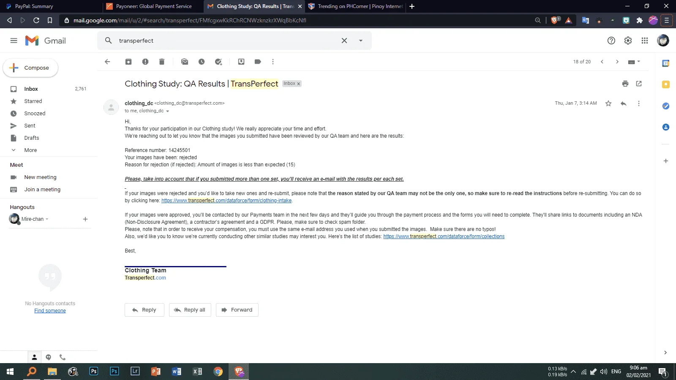Reload the page
The image size is (676, 380).
(36, 20)
